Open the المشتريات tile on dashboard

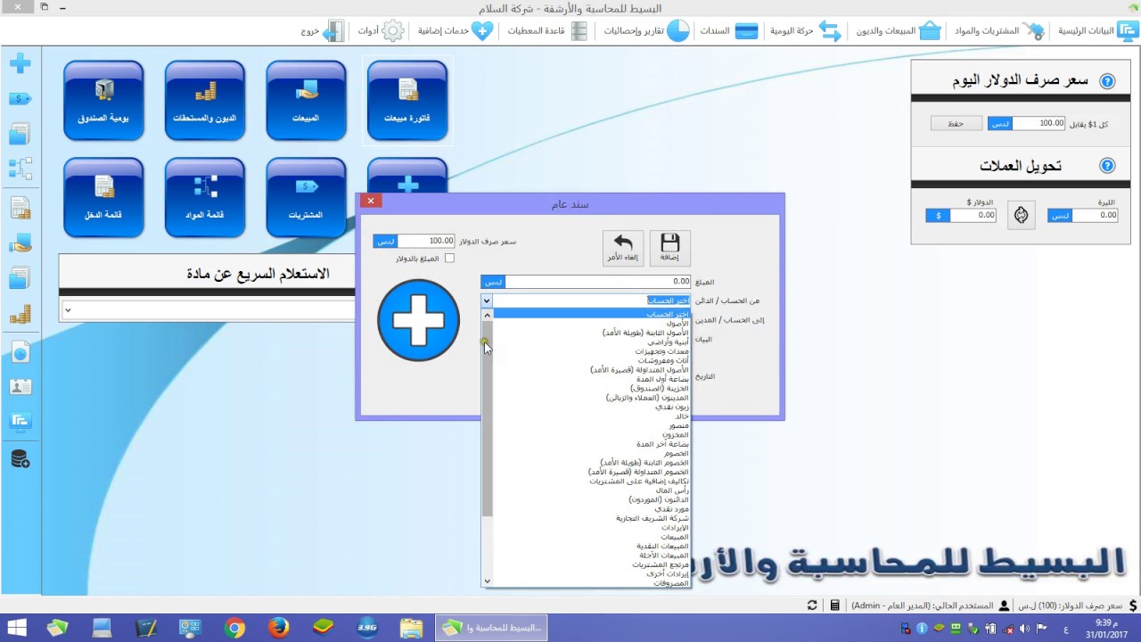pos(306,198)
